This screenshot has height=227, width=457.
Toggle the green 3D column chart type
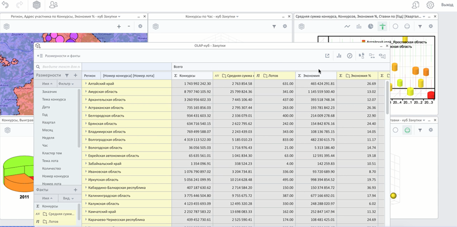click(x=383, y=26)
